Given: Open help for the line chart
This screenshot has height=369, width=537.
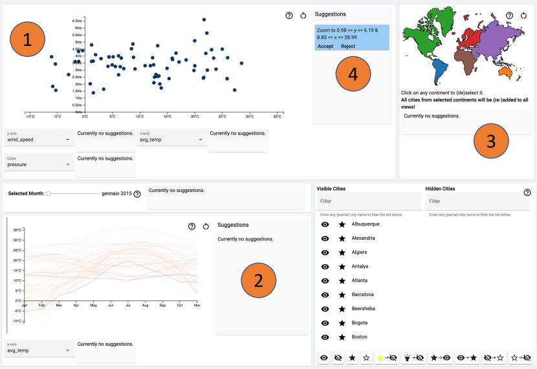Looking at the screenshot, I should pyautogui.click(x=192, y=226).
